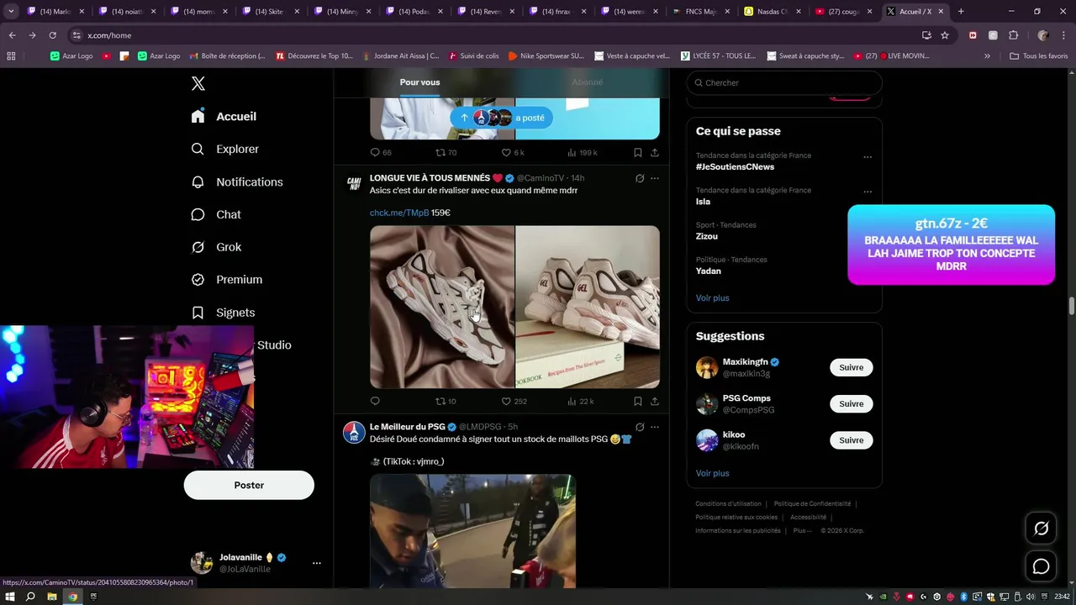
Task: Click the X logo in sidebar
Action: click(x=198, y=83)
